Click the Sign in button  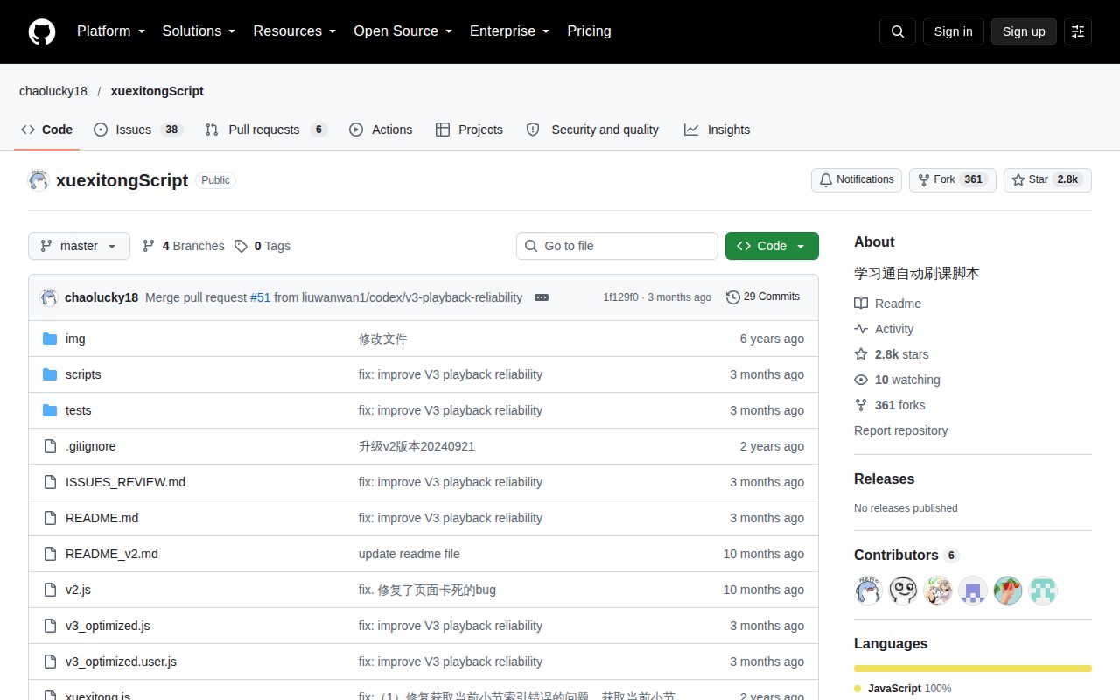pyautogui.click(x=953, y=31)
